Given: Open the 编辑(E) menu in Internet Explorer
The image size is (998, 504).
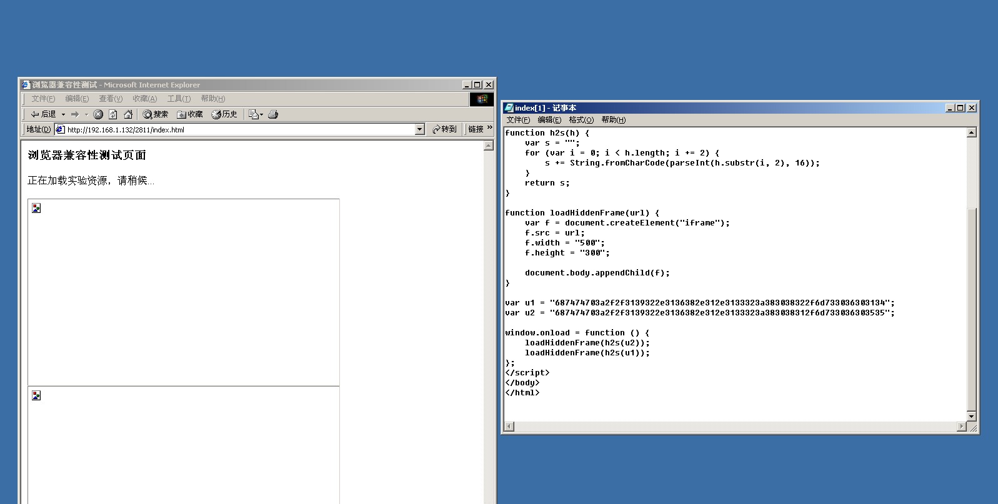Looking at the screenshot, I should 77,99.
